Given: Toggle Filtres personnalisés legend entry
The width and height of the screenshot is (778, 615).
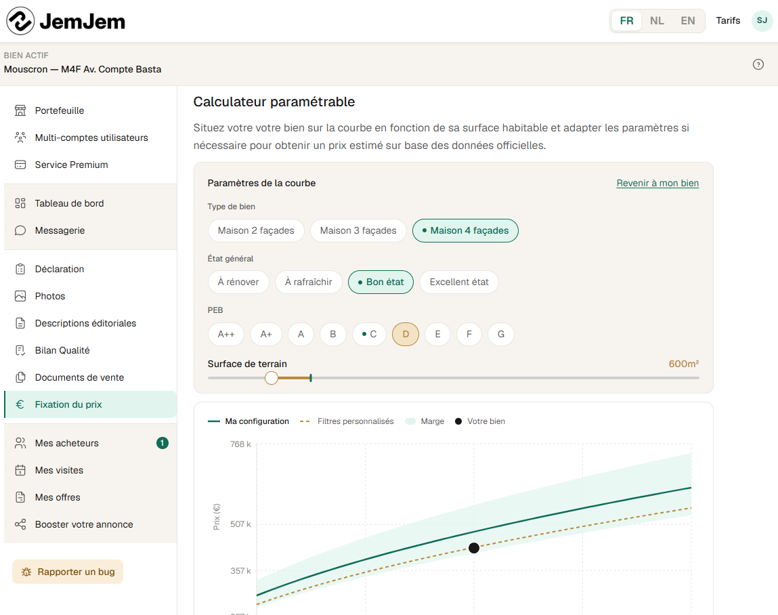Looking at the screenshot, I should [x=347, y=421].
